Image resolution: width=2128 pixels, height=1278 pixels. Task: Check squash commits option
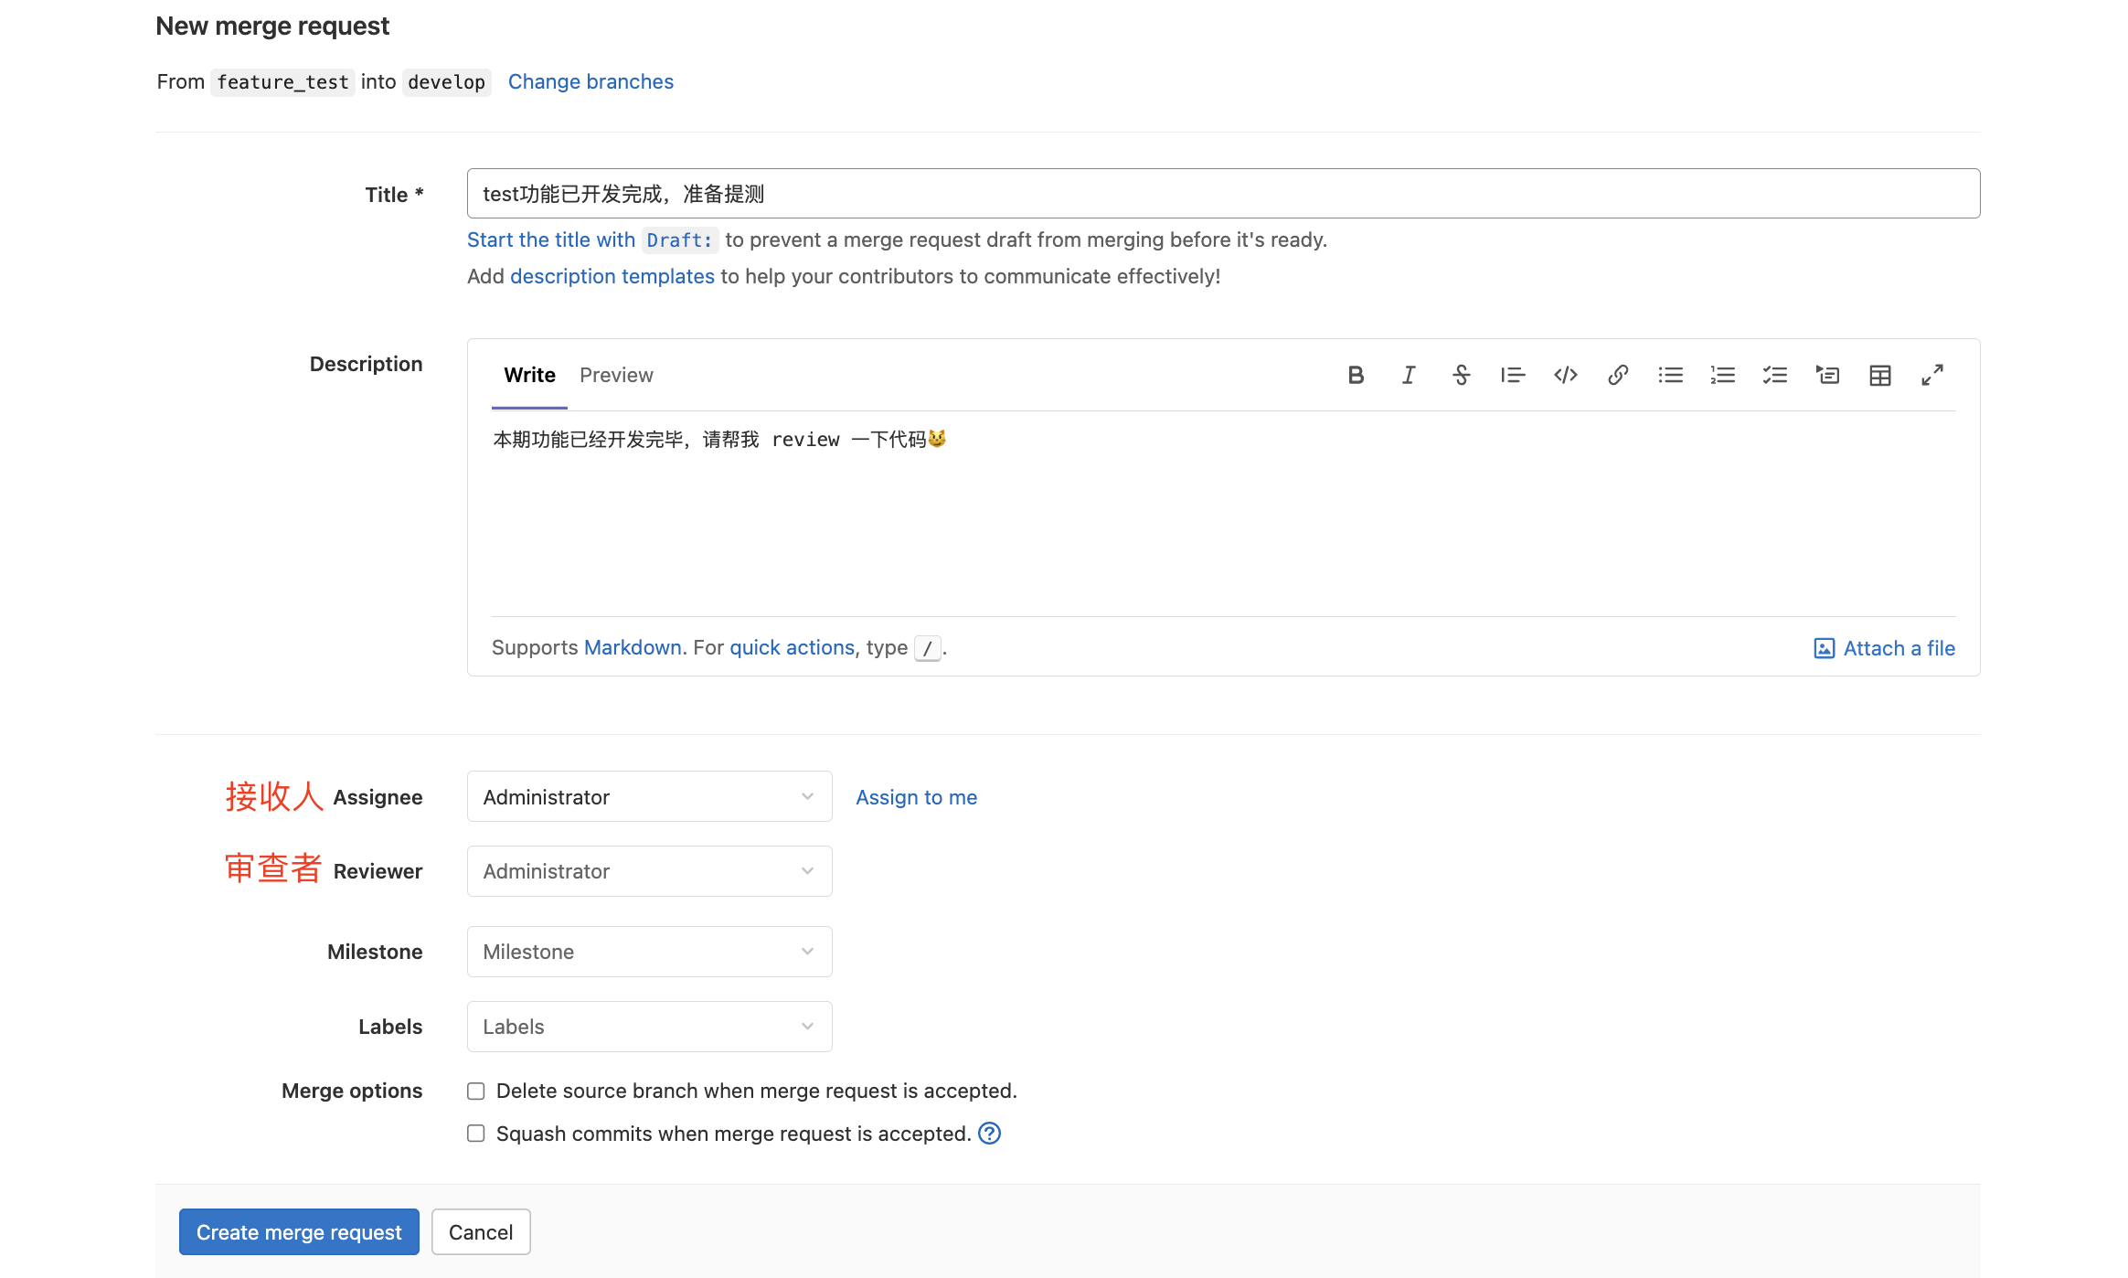tap(476, 1134)
